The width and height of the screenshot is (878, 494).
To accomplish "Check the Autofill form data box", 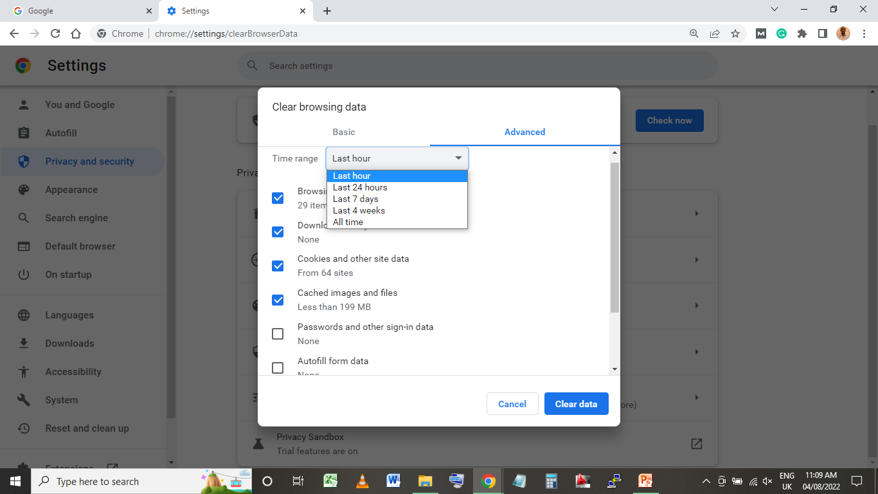I will pyautogui.click(x=278, y=368).
